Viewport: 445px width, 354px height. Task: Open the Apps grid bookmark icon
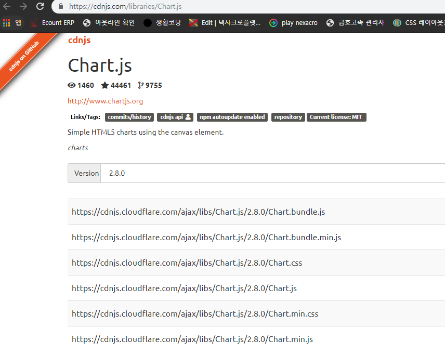point(7,23)
